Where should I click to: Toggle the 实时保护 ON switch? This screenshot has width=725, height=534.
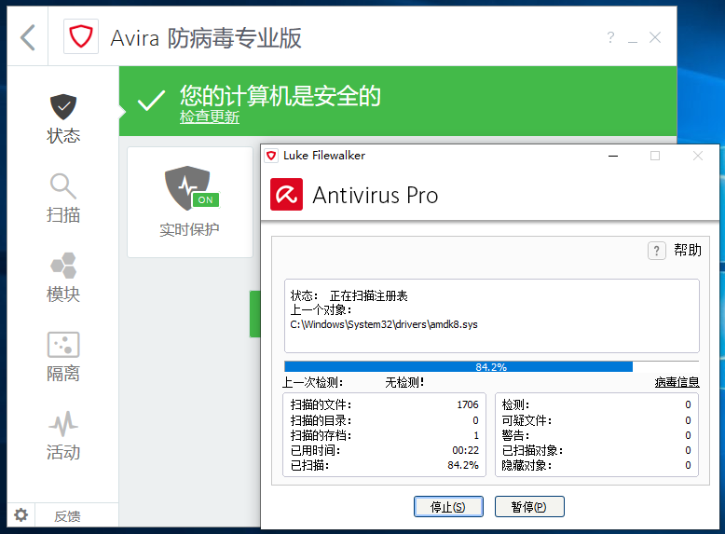[206, 199]
